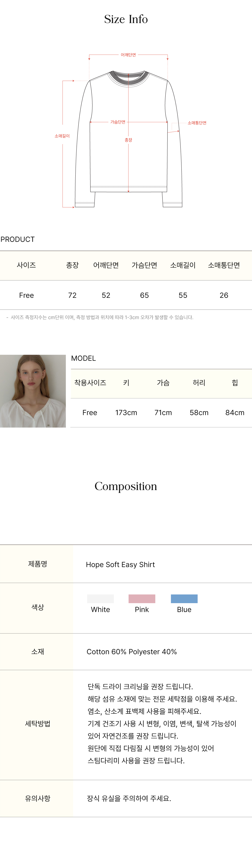Screen dimensions: 252x858
Task: Select the 소매통단면 value 26 in the table
Action: pyautogui.click(x=224, y=295)
